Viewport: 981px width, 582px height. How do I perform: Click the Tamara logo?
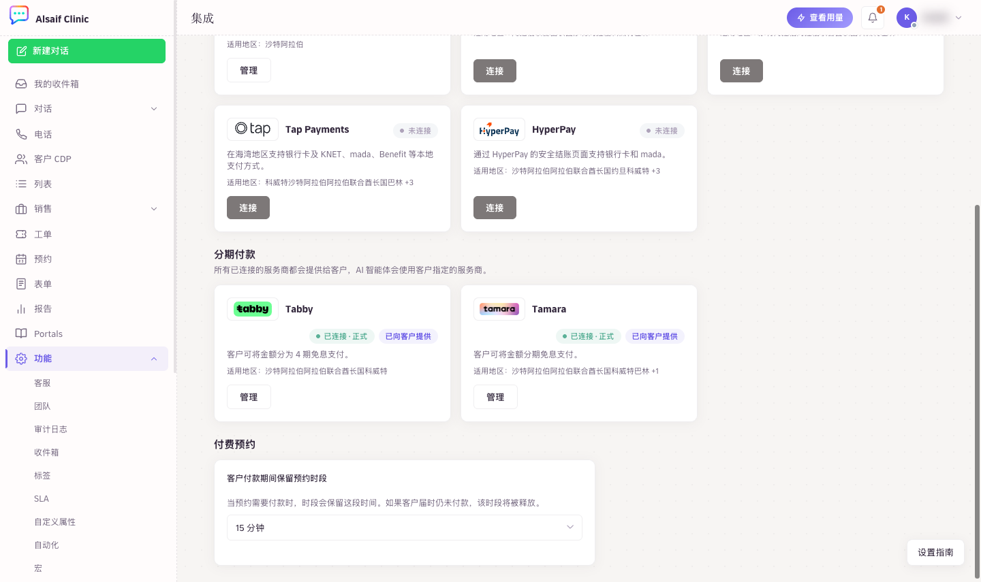[x=499, y=309]
